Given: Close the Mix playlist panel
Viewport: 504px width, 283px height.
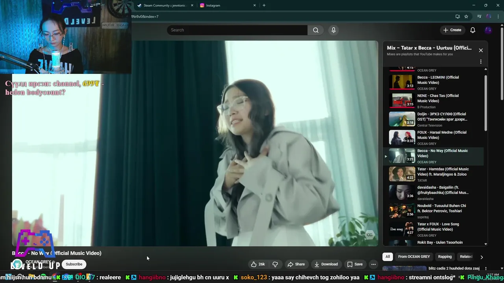Looking at the screenshot, I should click(481, 50).
